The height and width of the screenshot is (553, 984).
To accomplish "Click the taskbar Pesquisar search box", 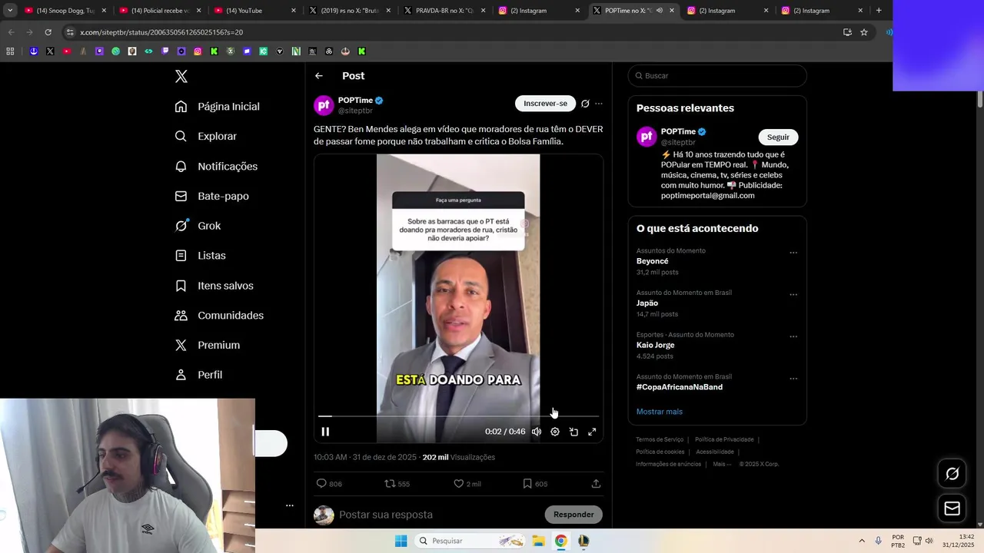I will [470, 541].
